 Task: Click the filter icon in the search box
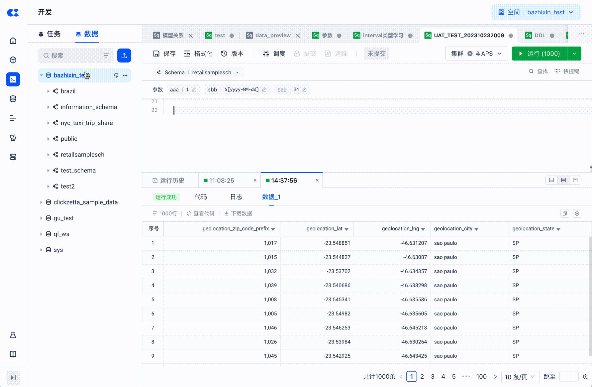[x=106, y=56]
